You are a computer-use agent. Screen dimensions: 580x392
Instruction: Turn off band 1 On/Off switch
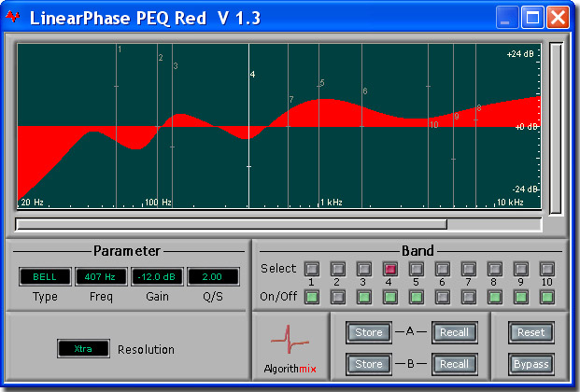(312, 297)
